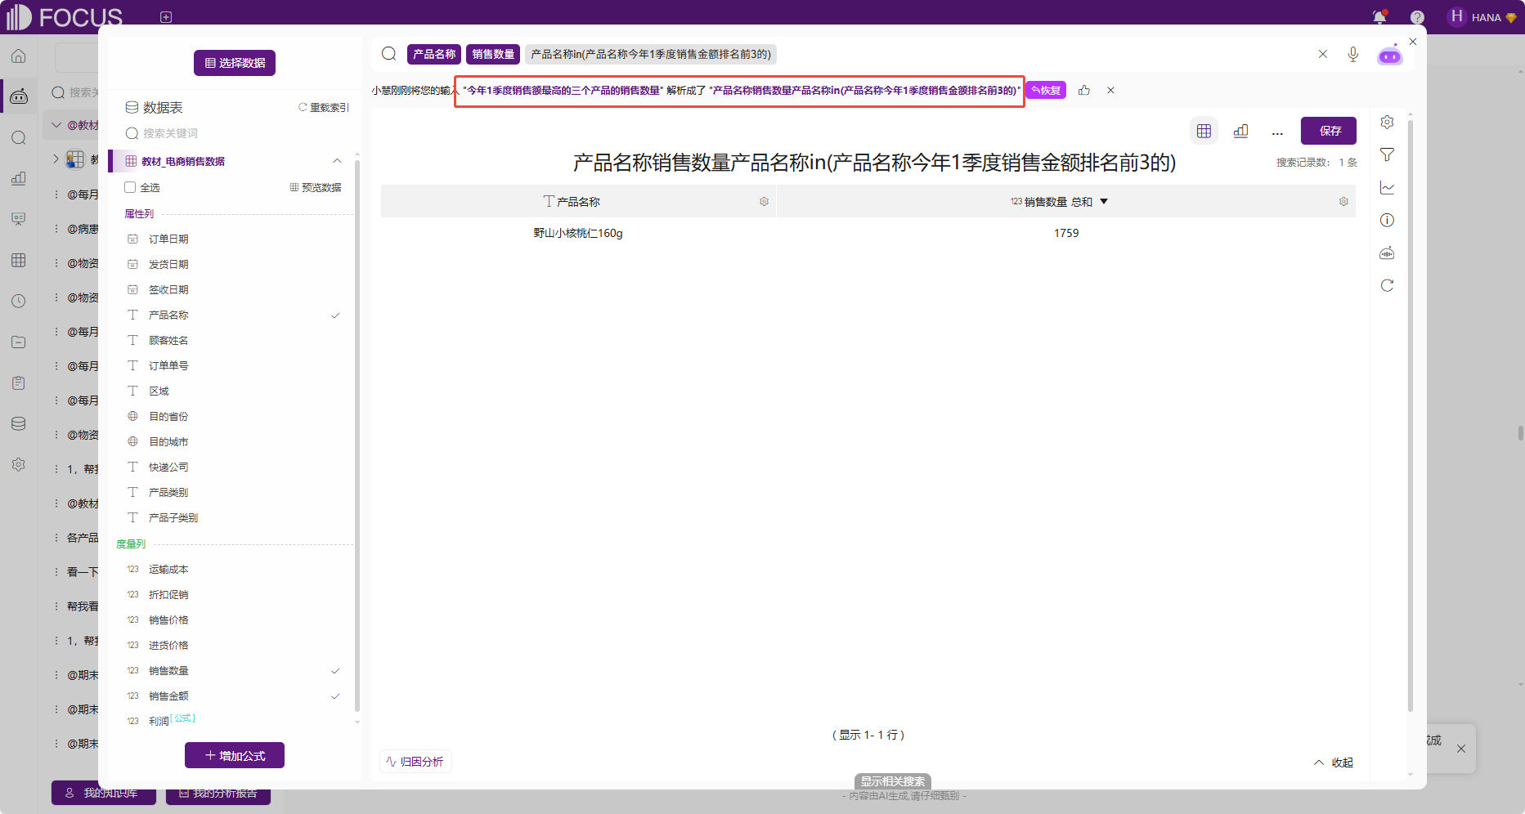Click the 恢复 restore button
This screenshot has height=814, width=1525.
click(x=1046, y=90)
